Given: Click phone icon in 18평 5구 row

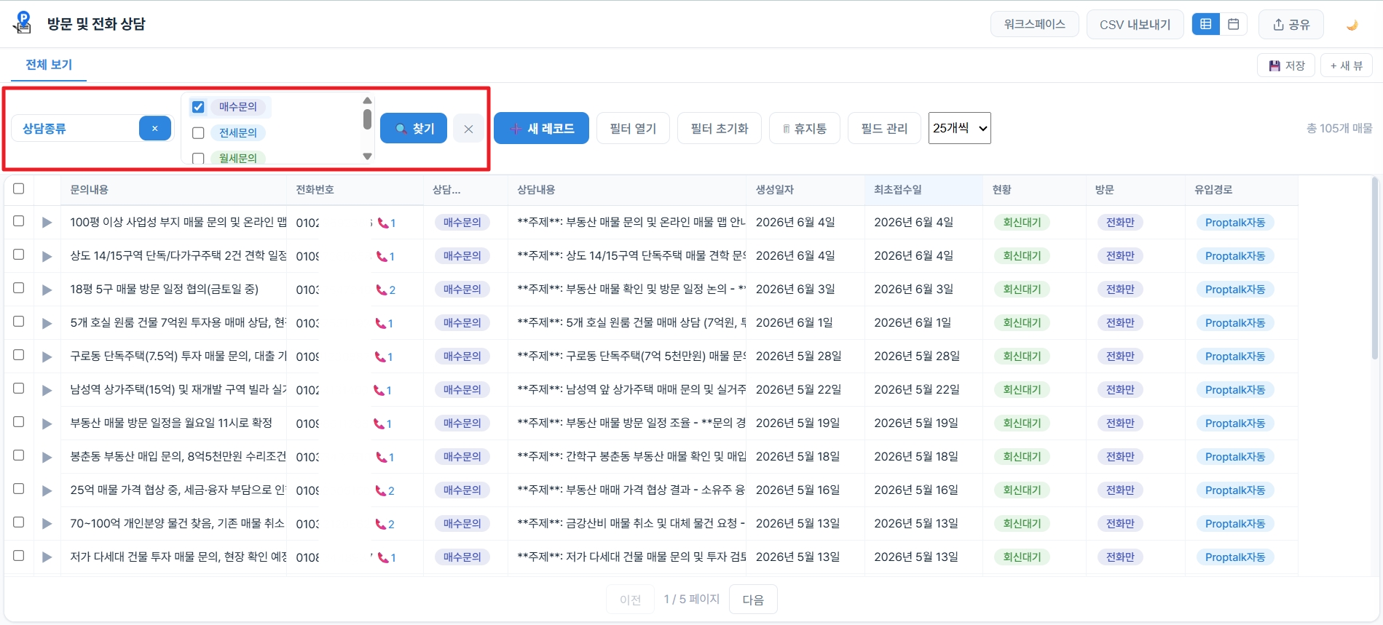Looking at the screenshot, I should tap(382, 290).
